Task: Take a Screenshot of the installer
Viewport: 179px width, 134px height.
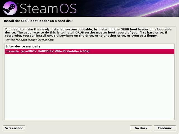Action: 14,128
